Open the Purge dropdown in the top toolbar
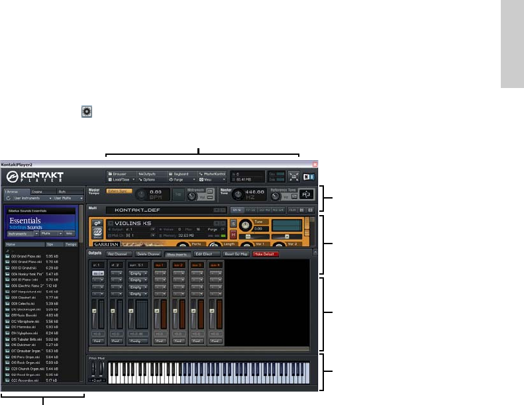The image size is (524, 405). 182,179
